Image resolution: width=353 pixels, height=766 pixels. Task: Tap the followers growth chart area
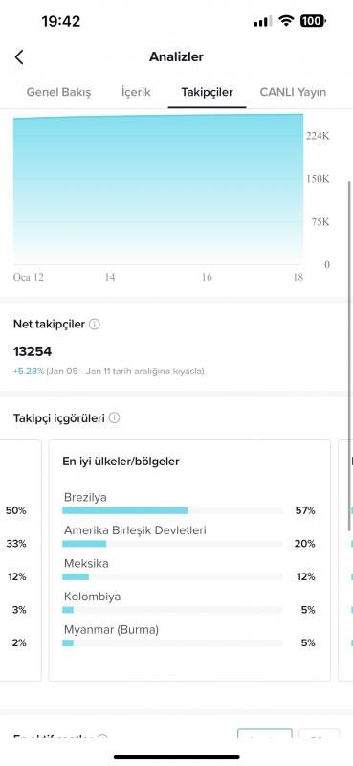click(158, 190)
